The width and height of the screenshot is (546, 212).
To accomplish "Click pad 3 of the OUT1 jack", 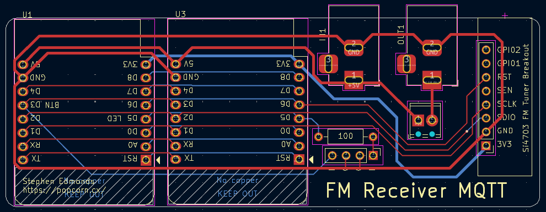I will click(406, 64).
